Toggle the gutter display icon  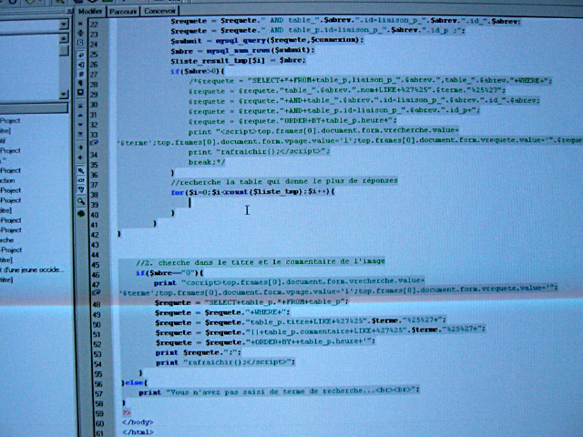[x=80, y=65]
